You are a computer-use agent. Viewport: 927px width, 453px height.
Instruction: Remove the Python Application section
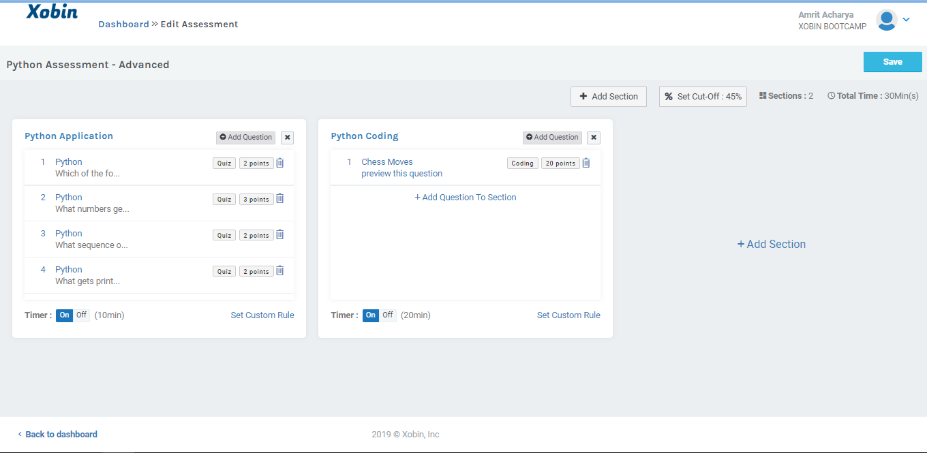tap(288, 138)
